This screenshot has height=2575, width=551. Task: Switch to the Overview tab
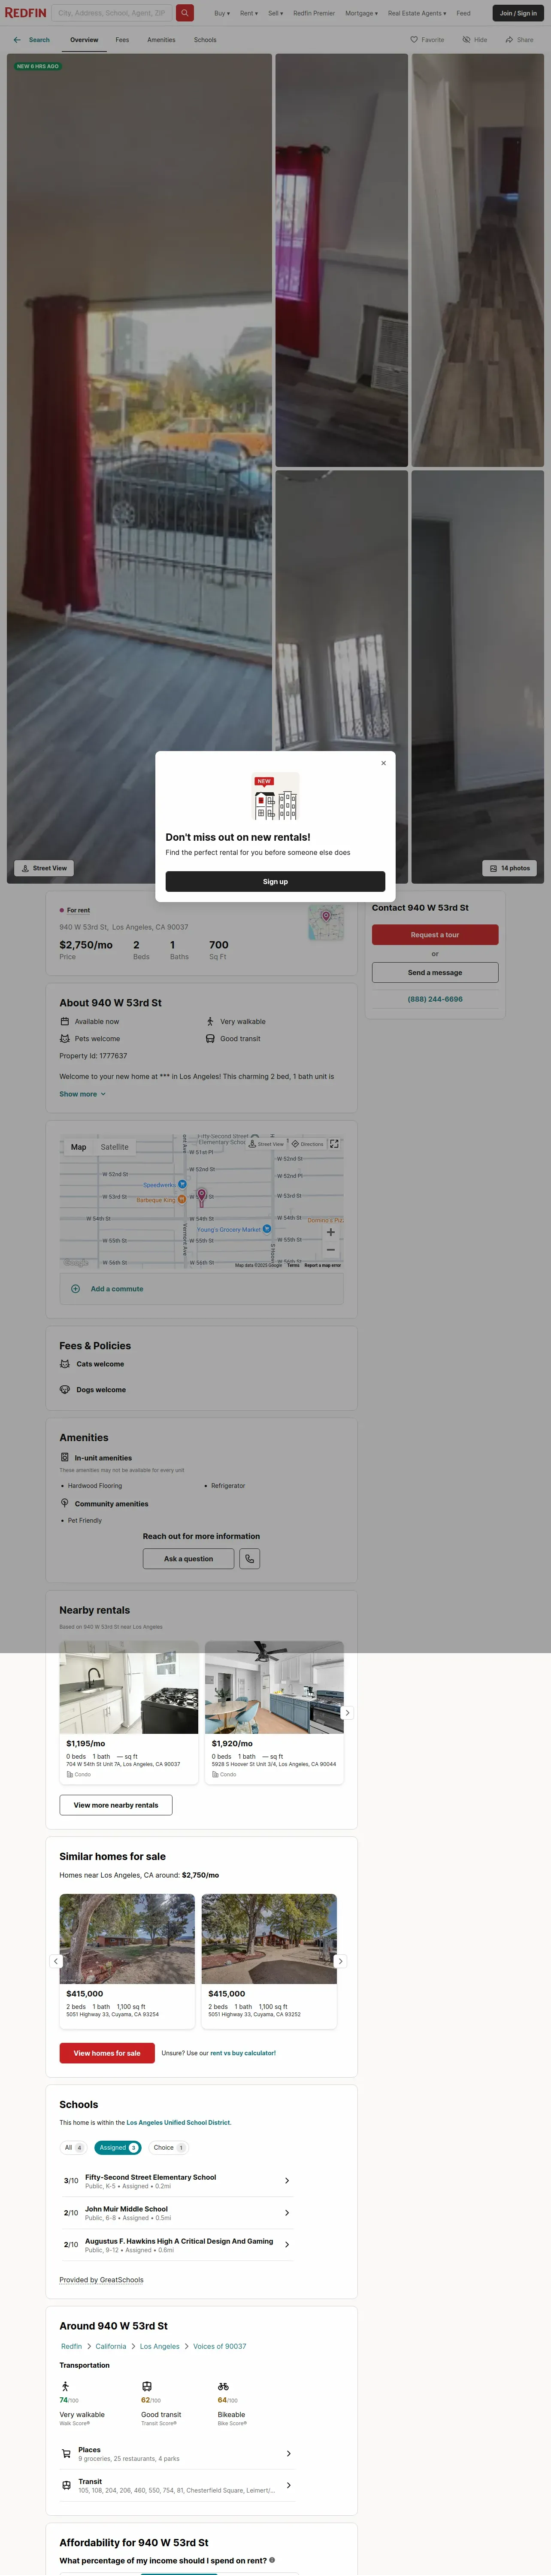84,40
